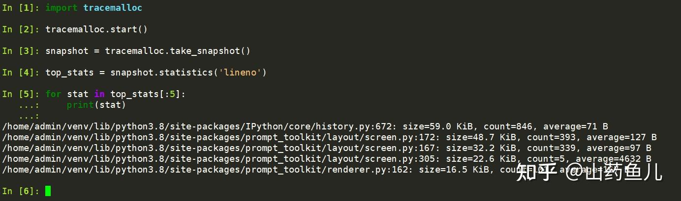Select the 'top_stats' variable in input four

pos(69,73)
